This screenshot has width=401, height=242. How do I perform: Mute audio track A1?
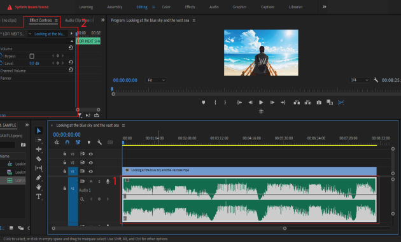[91, 181]
